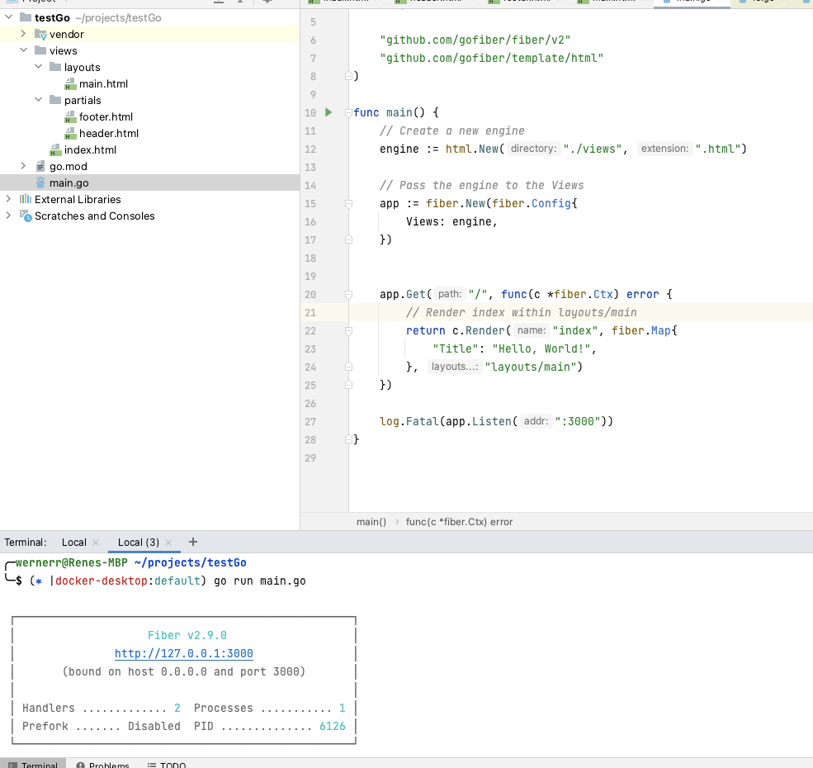This screenshot has height=768, width=813.
Task: Run main() using the green gutter play icon
Action: 327,112
